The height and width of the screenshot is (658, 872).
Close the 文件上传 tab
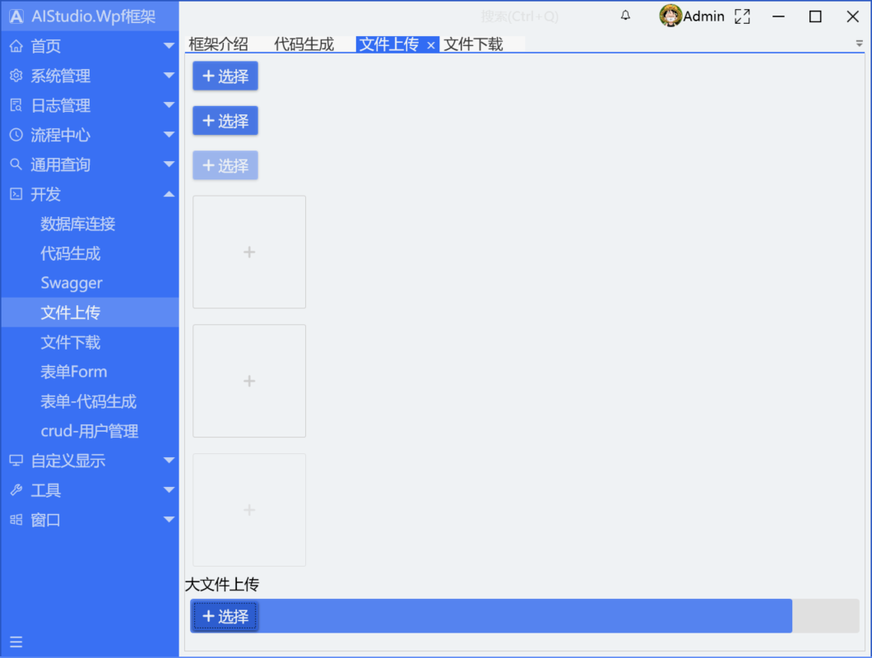(431, 45)
